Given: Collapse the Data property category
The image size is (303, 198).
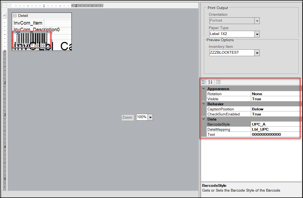Looking at the screenshot, I should pos(203,119).
